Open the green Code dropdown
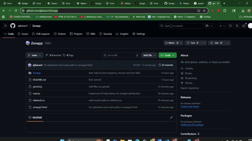The height and width of the screenshot is (141, 252). [x=168, y=55]
